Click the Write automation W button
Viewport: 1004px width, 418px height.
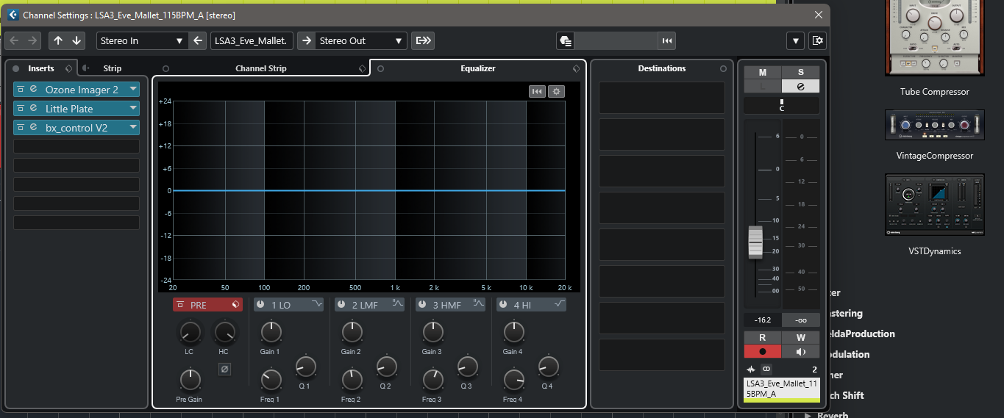coord(800,337)
